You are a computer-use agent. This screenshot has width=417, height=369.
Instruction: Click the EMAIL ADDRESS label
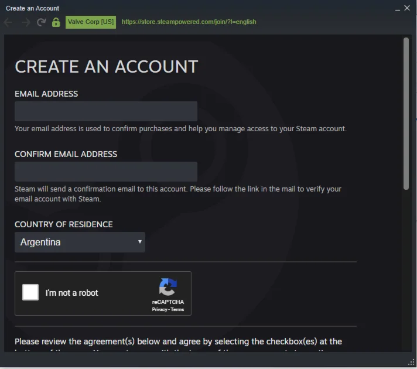pos(46,94)
